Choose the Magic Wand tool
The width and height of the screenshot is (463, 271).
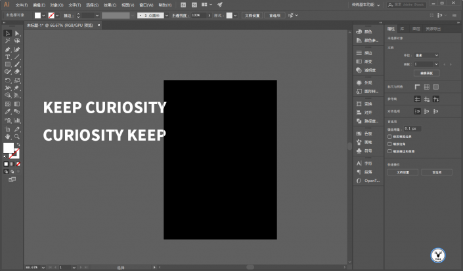click(x=8, y=41)
